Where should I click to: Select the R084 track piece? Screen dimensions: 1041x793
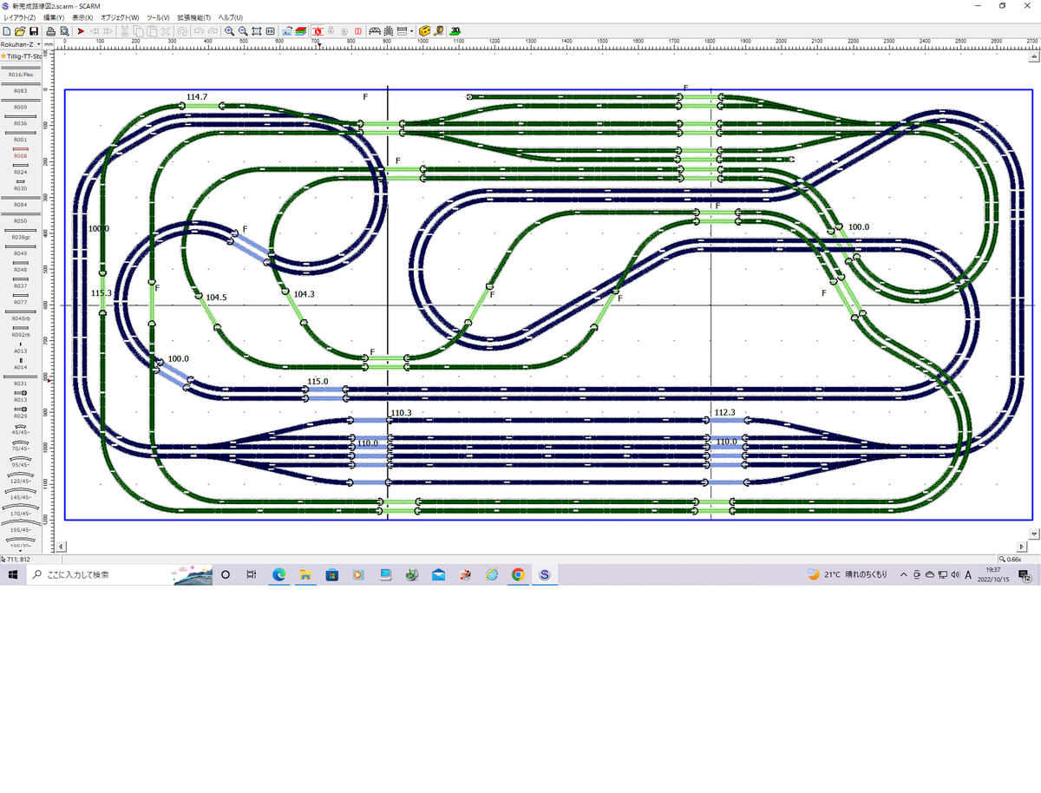[x=21, y=202]
